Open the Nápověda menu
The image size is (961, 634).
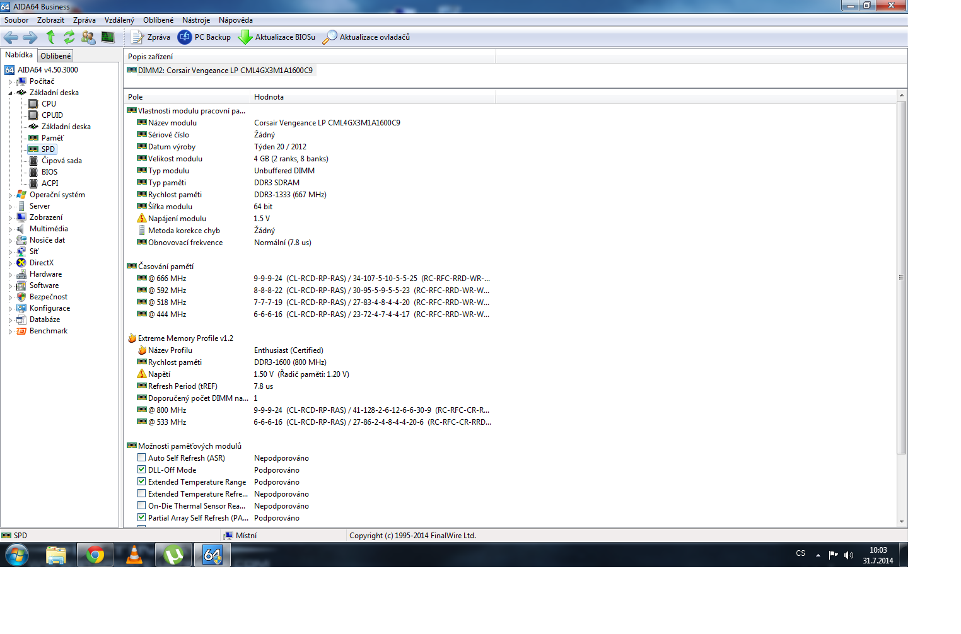pos(236,20)
